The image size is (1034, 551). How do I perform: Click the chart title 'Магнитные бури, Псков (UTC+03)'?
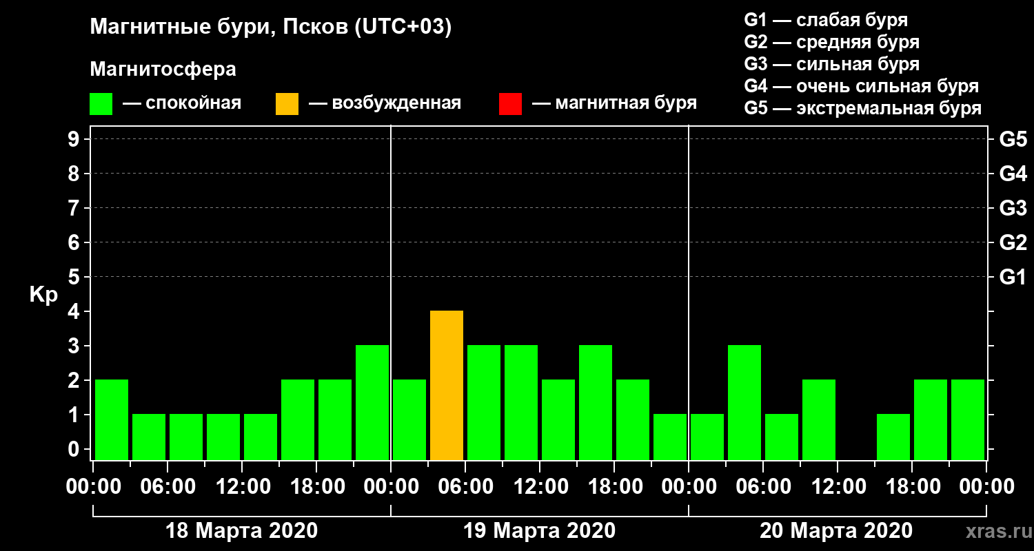click(270, 28)
